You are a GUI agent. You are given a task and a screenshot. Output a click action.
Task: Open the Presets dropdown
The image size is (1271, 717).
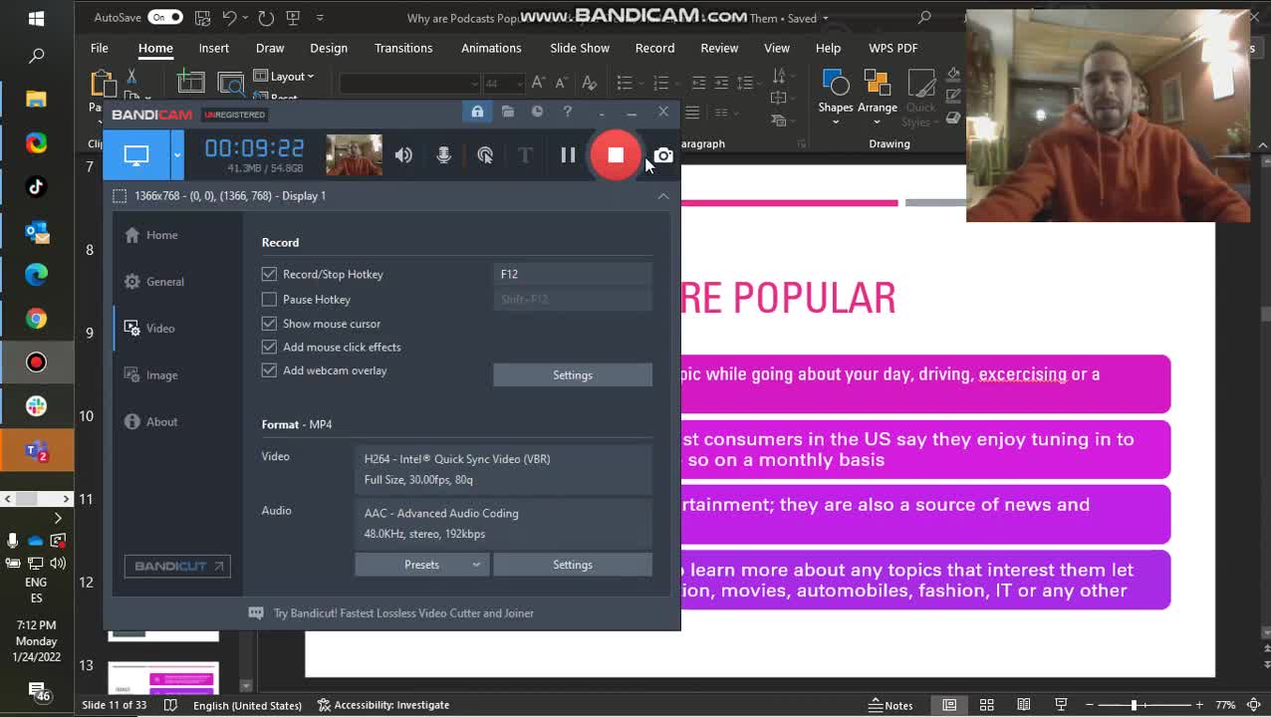(x=421, y=565)
